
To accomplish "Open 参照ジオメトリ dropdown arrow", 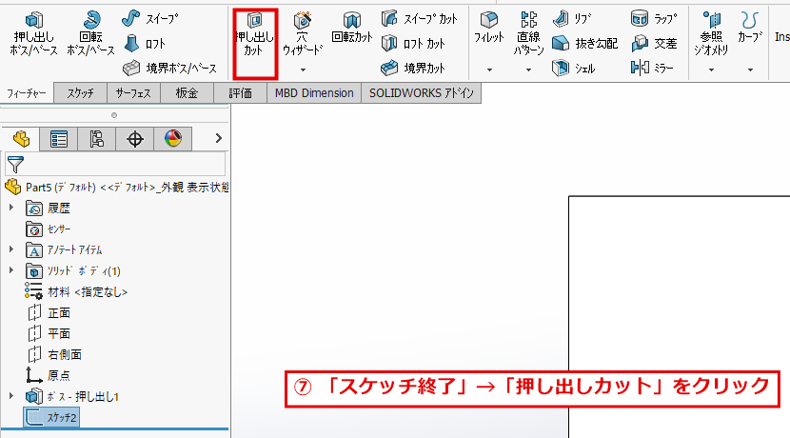I will click(711, 70).
